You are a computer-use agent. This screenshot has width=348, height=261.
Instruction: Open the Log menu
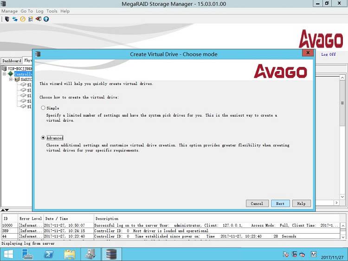pyautogui.click(x=39, y=11)
